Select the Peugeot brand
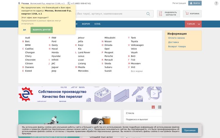 pyautogui.click(x=109, y=52)
